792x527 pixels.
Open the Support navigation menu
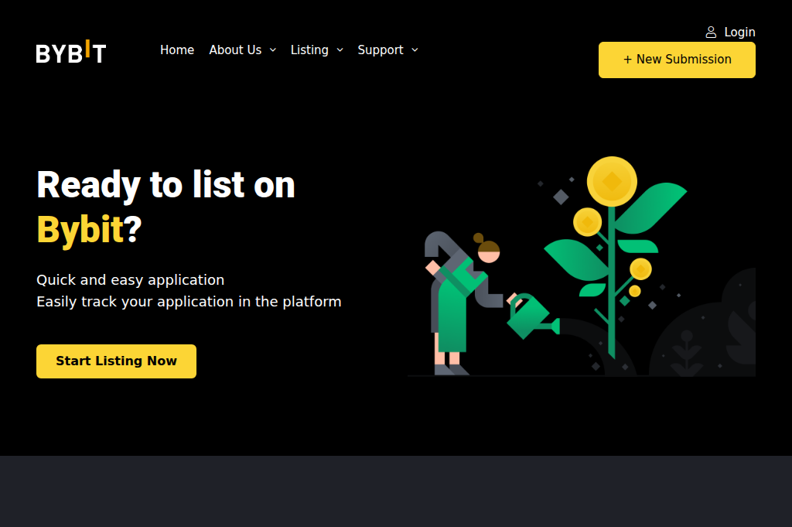coord(381,50)
